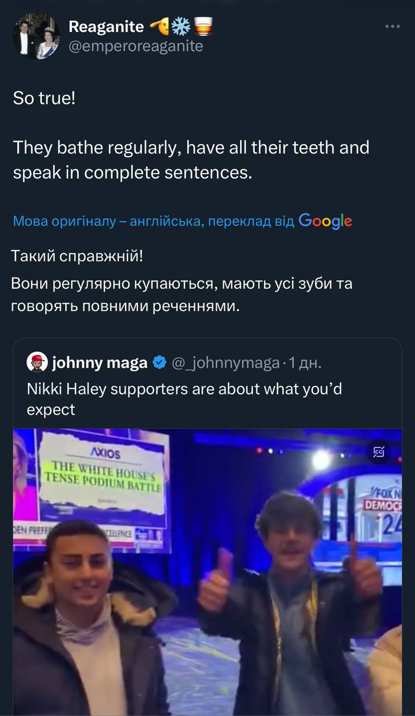Image resolution: width=415 pixels, height=716 pixels.
Task: Open the @emperoreaganite handle
Action: coord(136,46)
